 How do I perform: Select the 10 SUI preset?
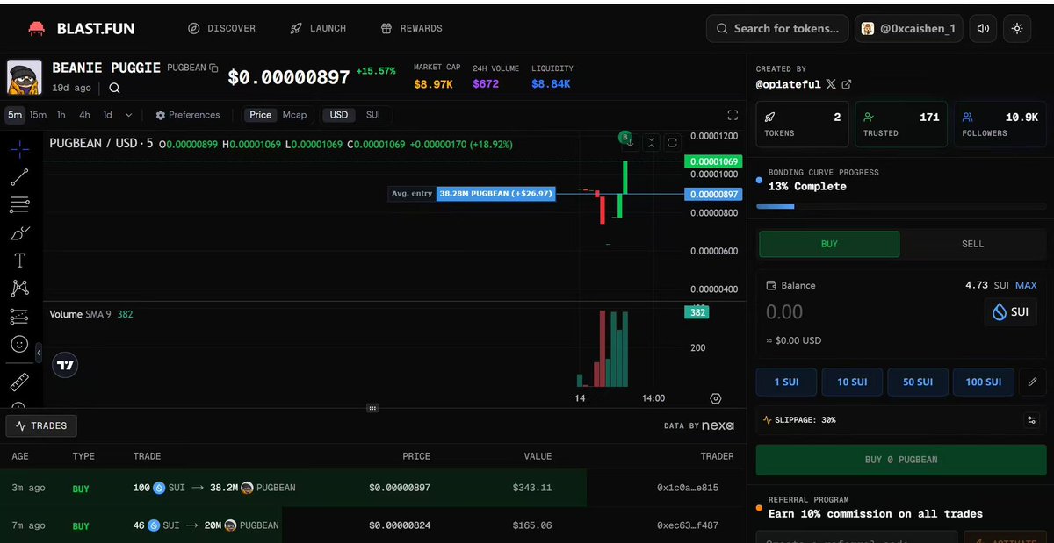point(852,382)
